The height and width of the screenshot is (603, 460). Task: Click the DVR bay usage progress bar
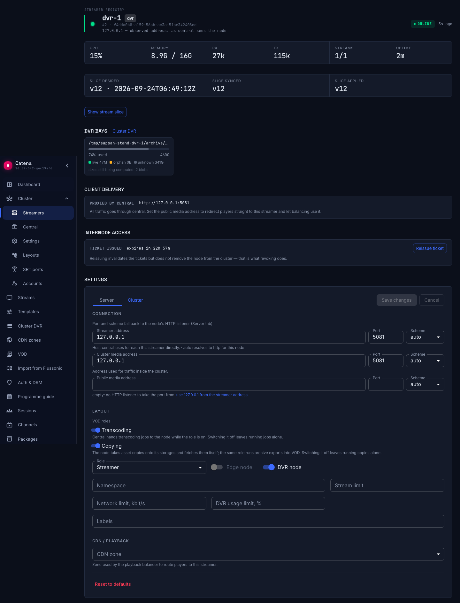coord(129,149)
